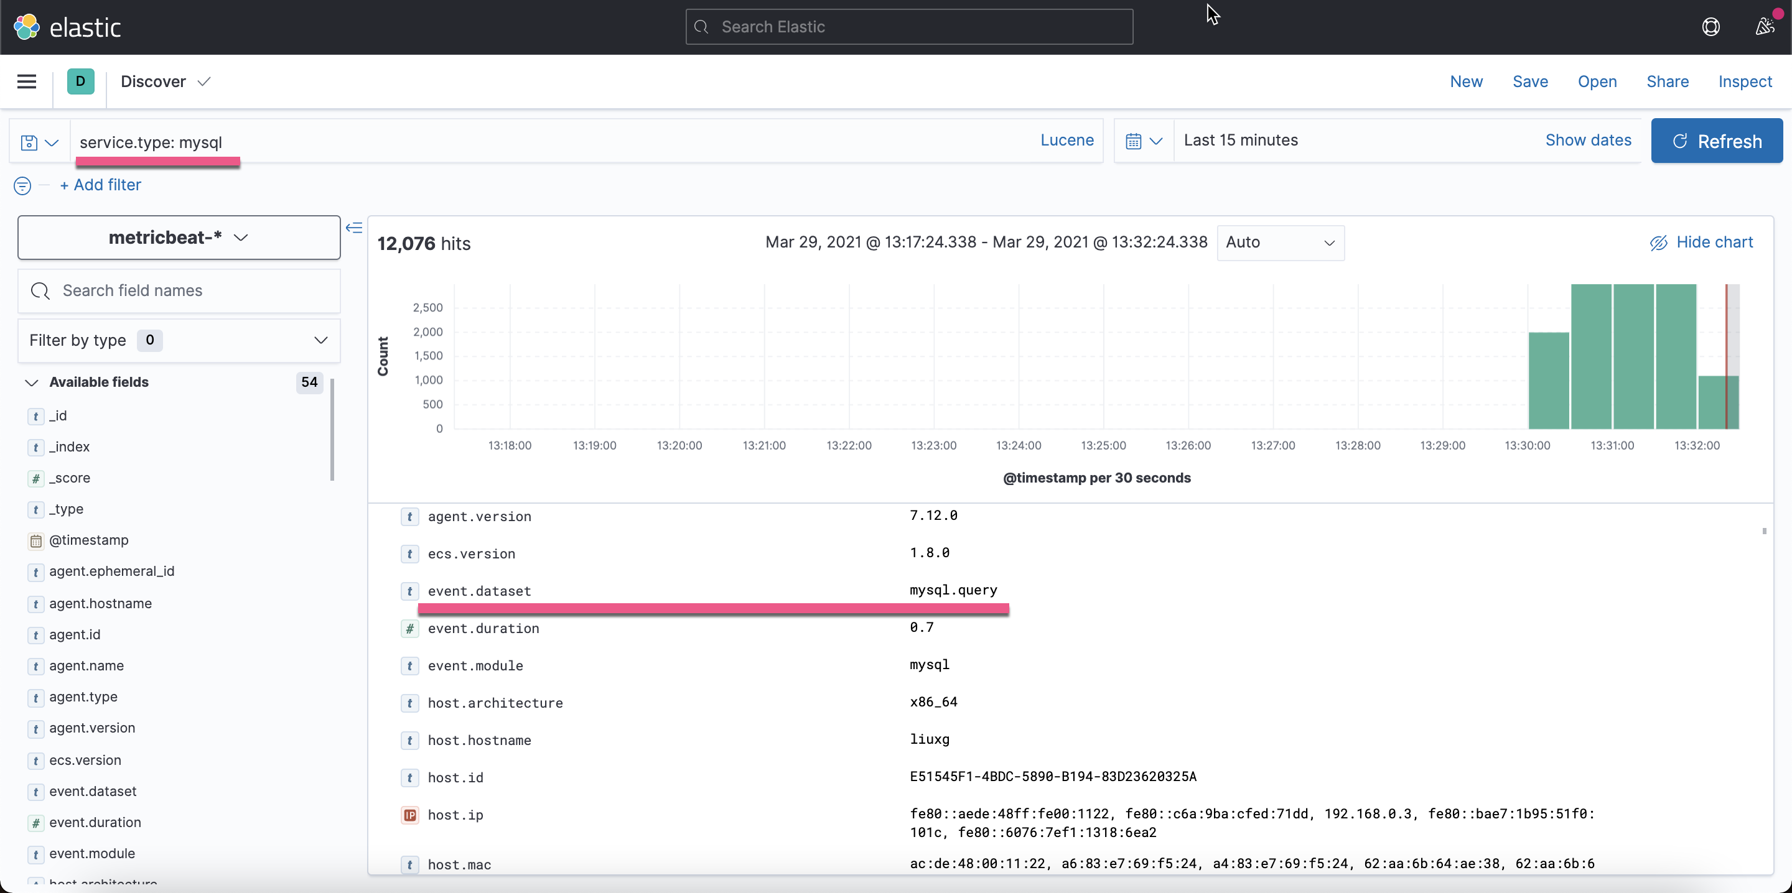Click the saved query disk icon
Image resolution: width=1792 pixels, height=893 pixels.
point(29,142)
